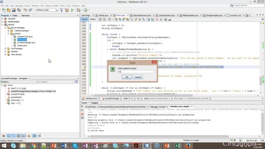The height and width of the screenshot is (149, 265).
Task: Open Word from the taskbar
Action: [x=64, y=146]
